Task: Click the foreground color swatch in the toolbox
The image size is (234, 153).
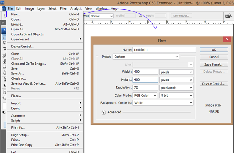Action: pyautogui.click(x=4, y=106)
